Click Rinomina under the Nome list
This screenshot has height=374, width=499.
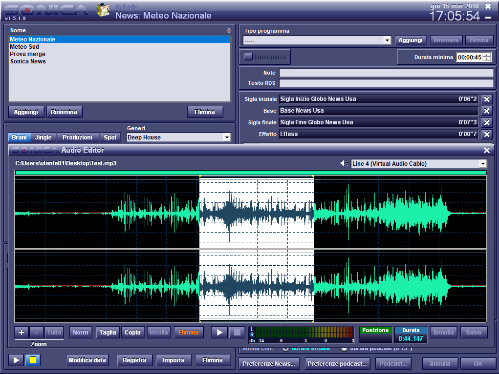click(64, 112)
